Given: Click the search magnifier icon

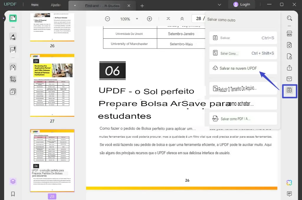Looking at the screenshot, I should click(289, 18).
